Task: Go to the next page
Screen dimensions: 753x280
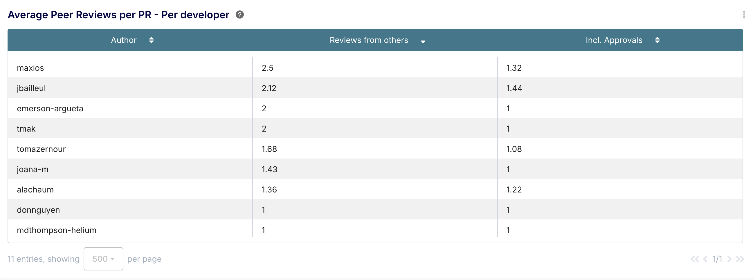Action: 729,259
